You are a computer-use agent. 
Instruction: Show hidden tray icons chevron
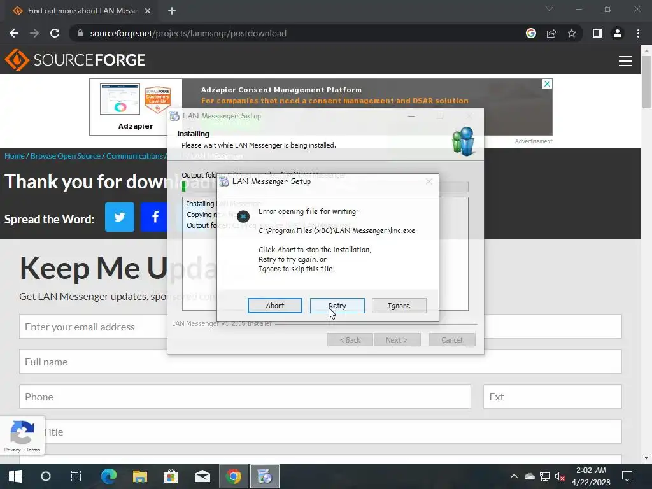coord(514,476)
